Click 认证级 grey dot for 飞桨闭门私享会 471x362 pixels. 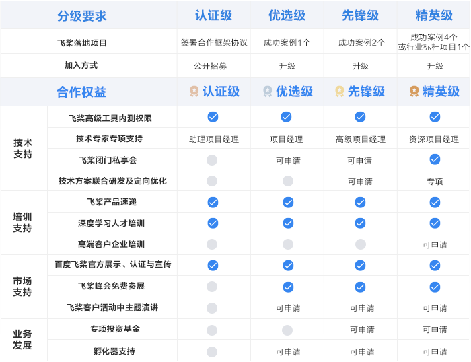[212, 160]
